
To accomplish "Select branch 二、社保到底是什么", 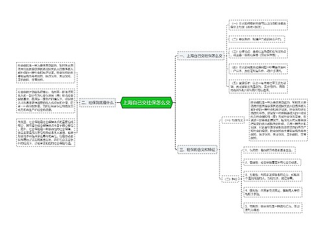I will [97, 103].
